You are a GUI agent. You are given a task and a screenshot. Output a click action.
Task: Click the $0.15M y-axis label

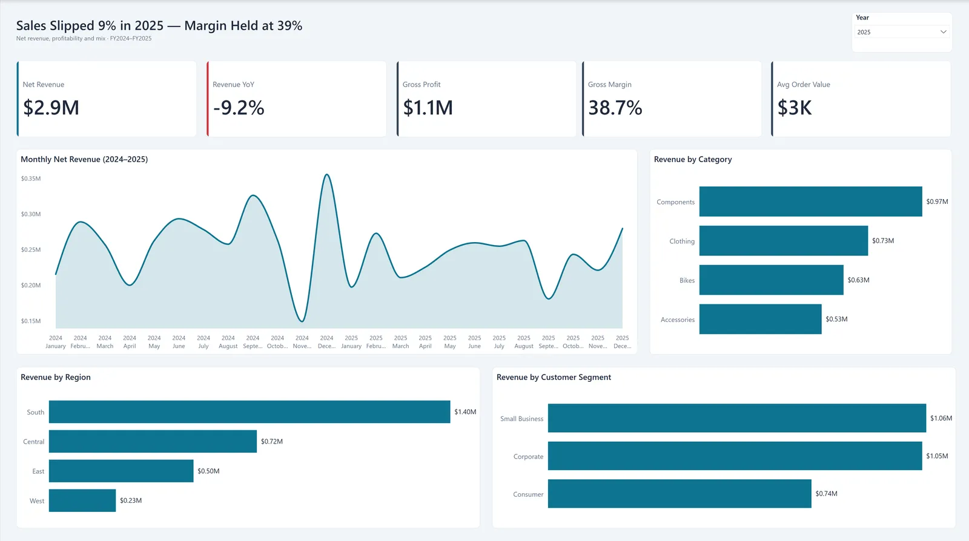click(31, 321)
